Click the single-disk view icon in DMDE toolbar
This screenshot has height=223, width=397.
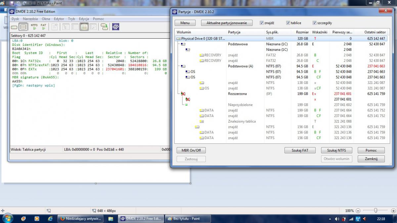(x=14, y=27)
